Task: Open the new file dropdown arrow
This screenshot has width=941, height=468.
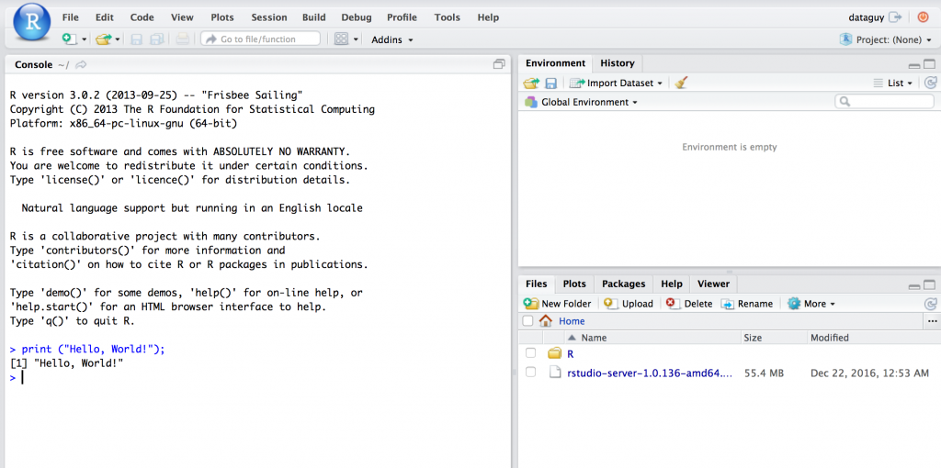Action: pos(85,39)
